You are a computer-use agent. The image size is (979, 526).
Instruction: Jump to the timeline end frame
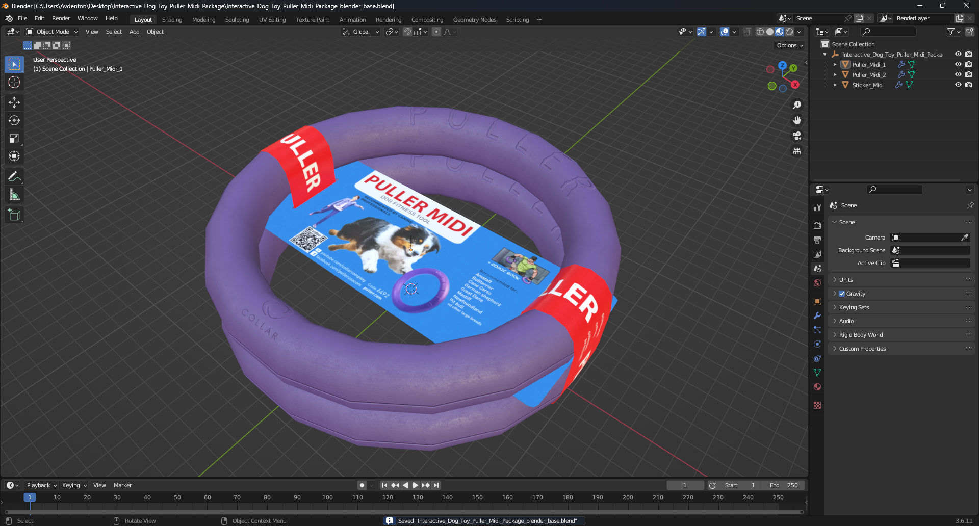436,485
